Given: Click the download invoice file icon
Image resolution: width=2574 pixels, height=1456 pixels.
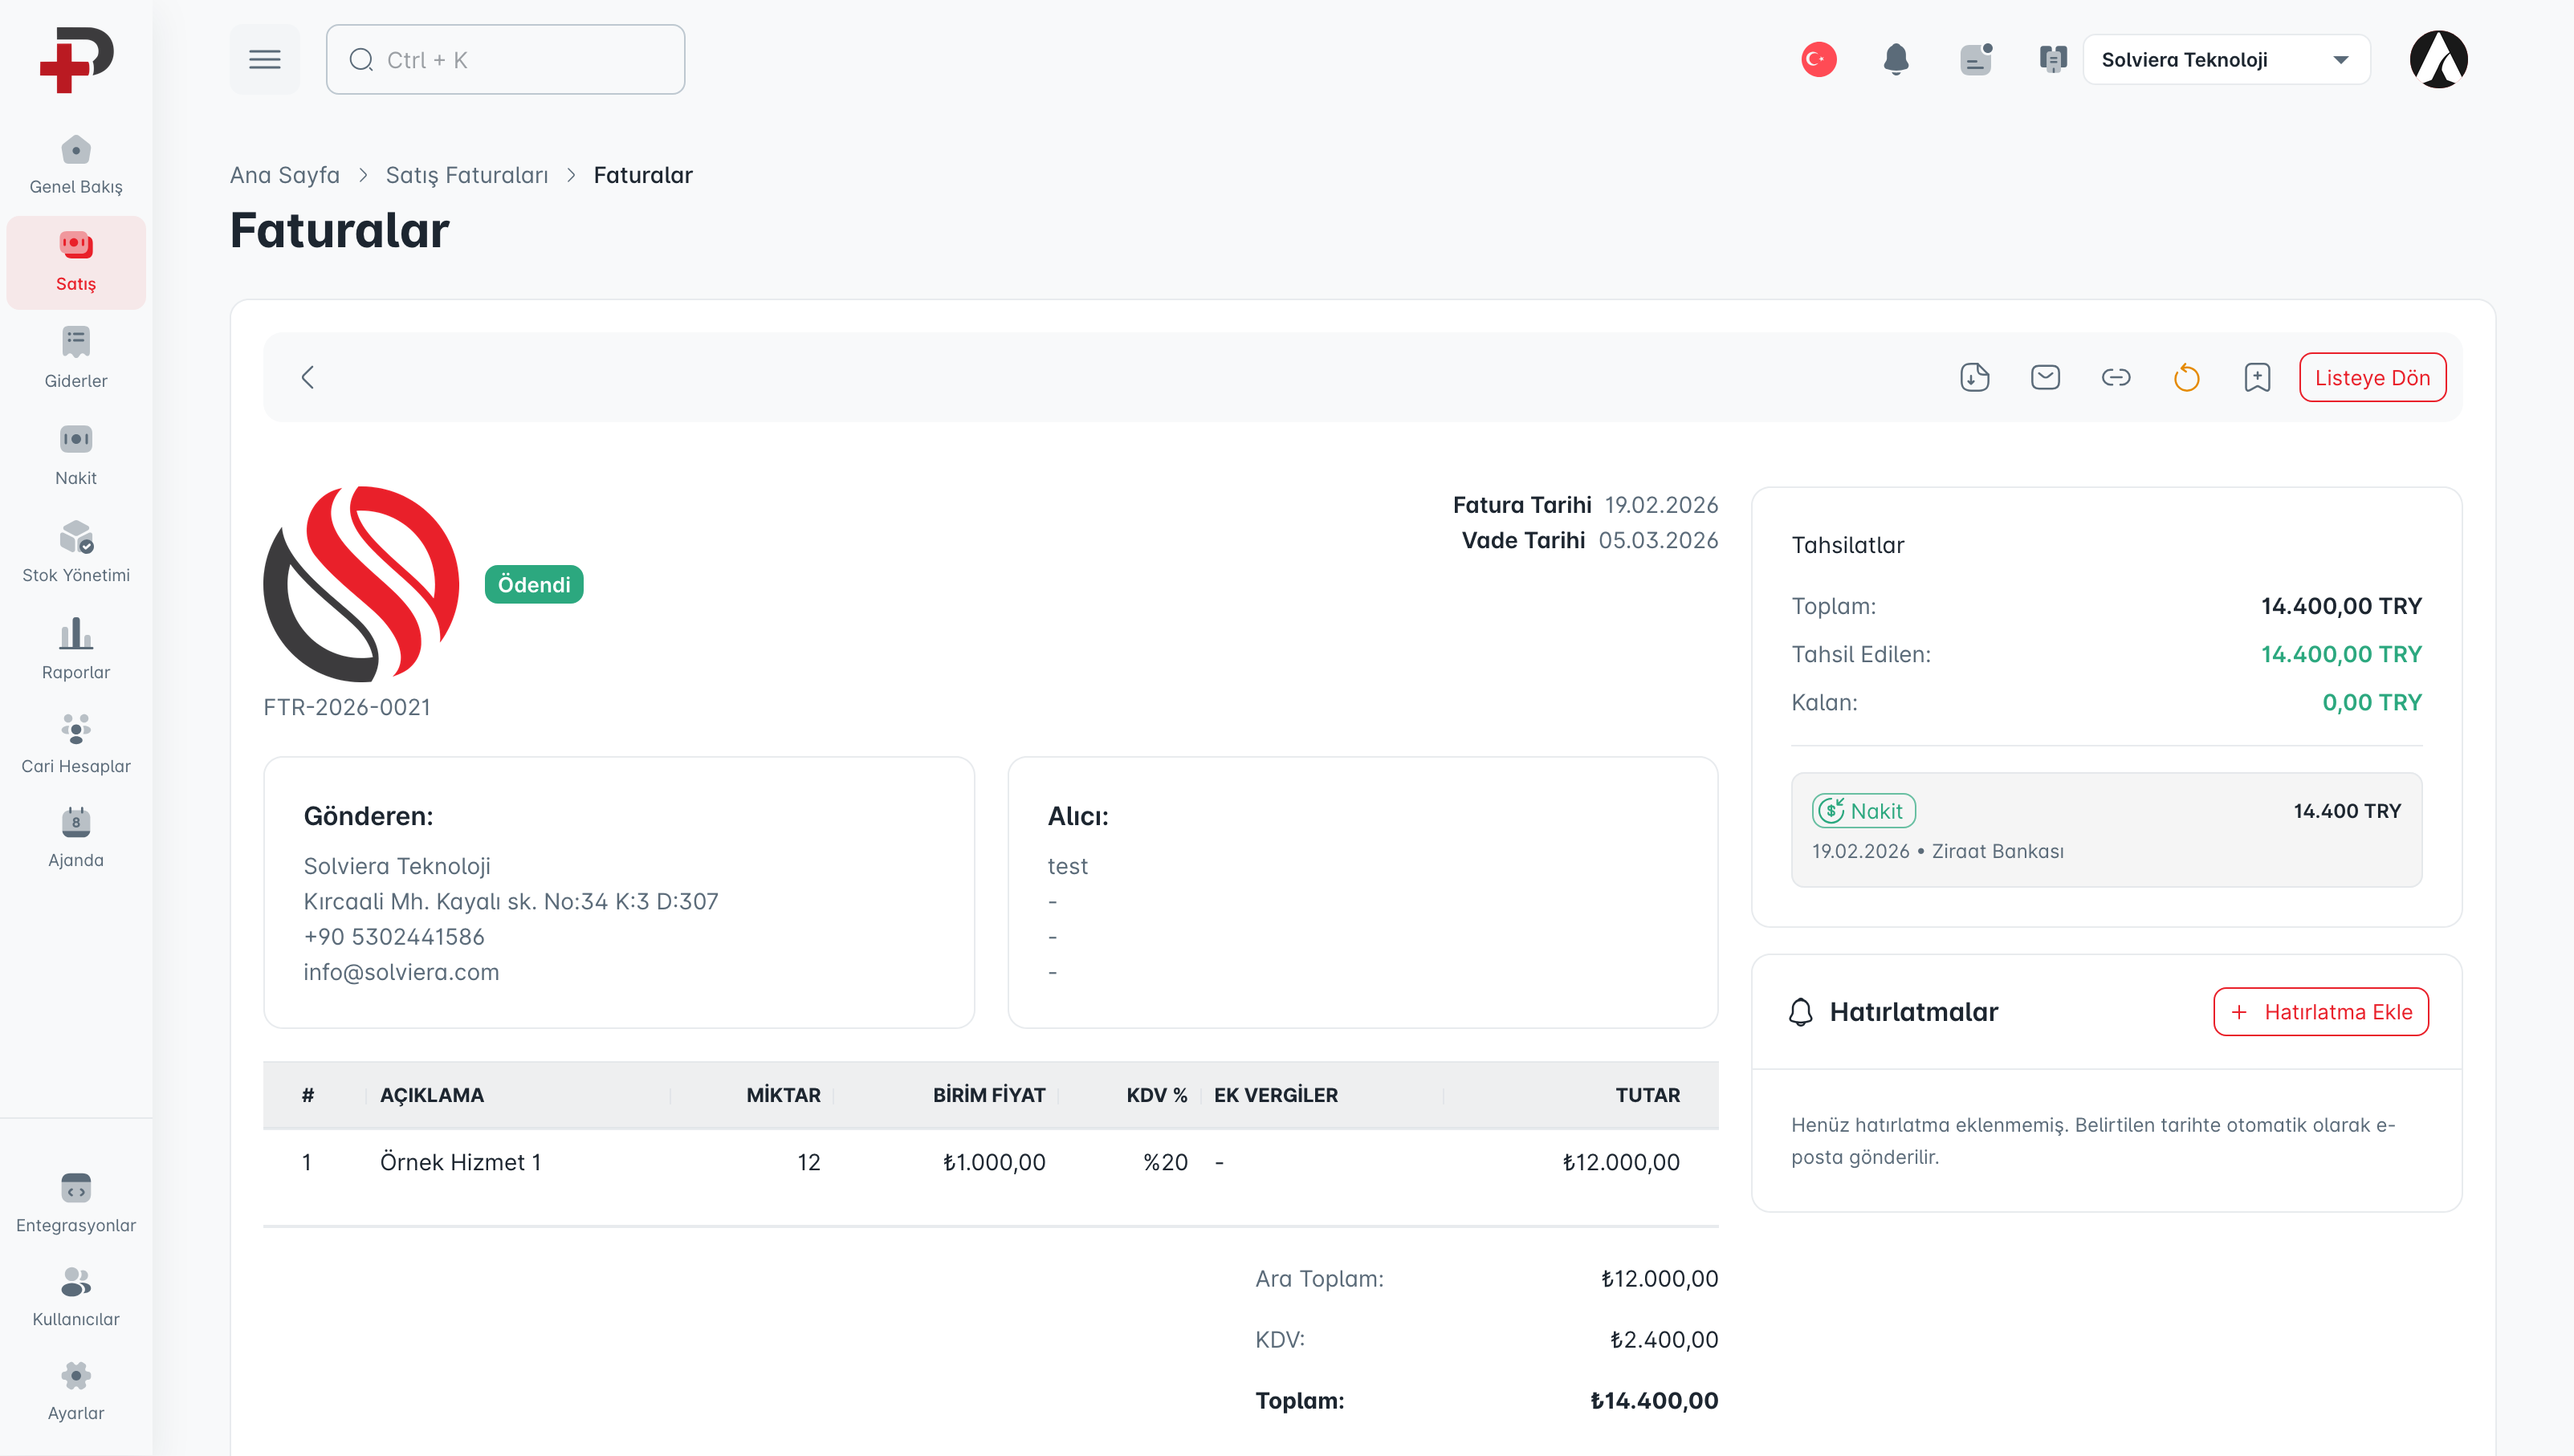Looking at the screenshot, I should pyautogui.click(x=1974, y=377).
